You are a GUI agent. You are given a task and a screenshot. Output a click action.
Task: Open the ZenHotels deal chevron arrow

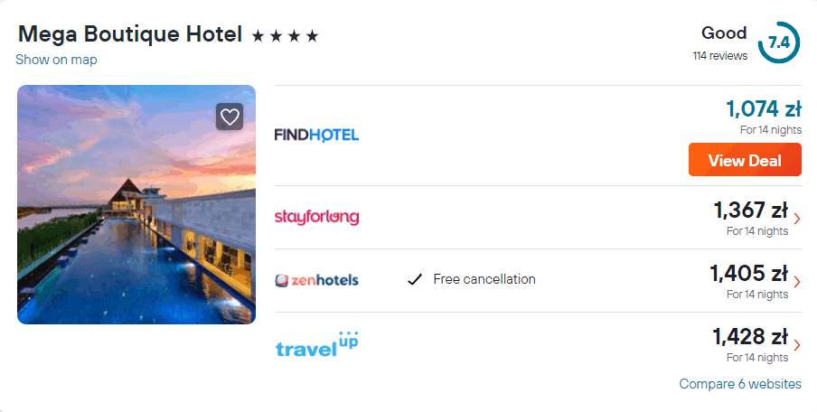(x=796, y=281)
